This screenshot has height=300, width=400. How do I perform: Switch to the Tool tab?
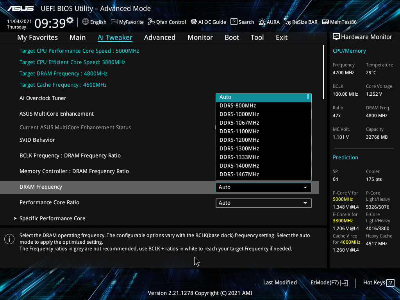click(257, 37)
